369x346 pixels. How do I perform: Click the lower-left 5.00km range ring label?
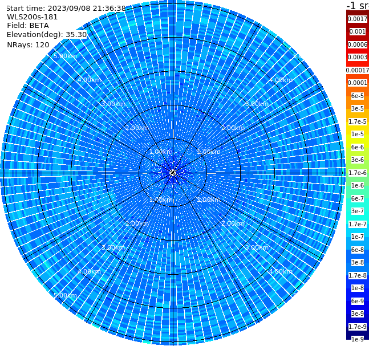point(65,295)
